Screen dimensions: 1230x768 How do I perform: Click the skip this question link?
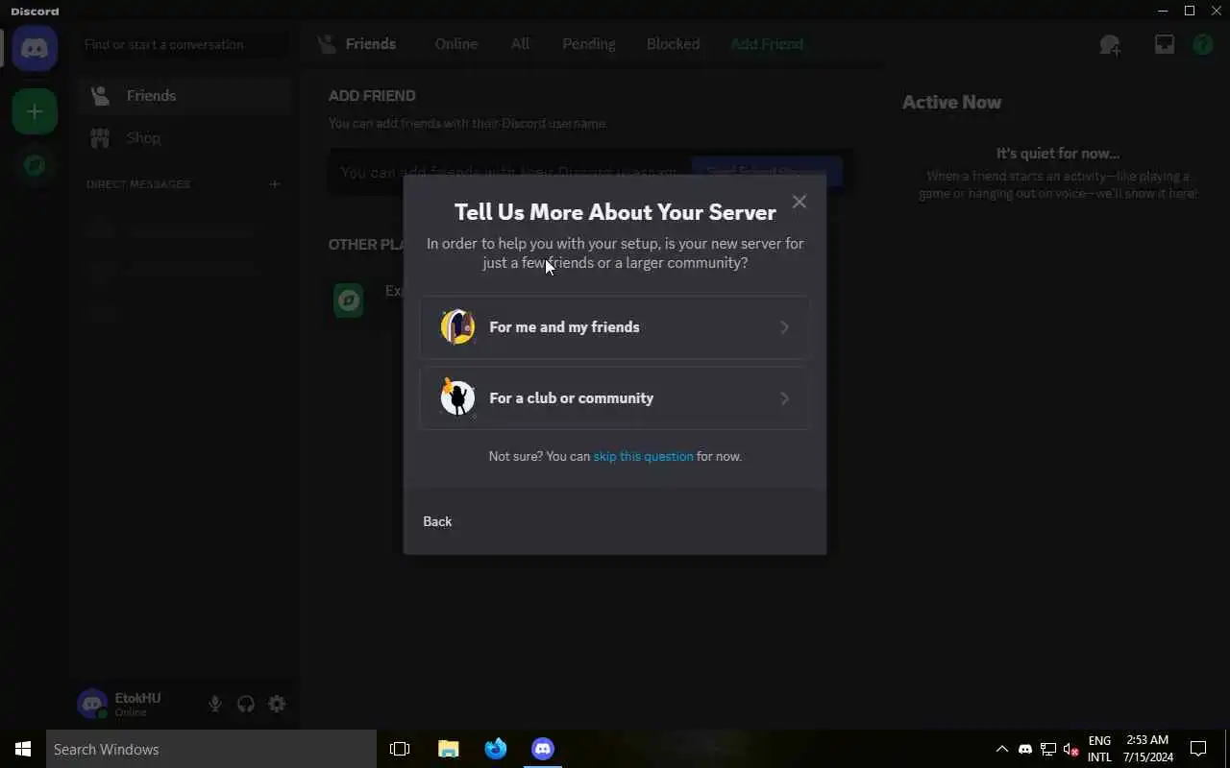643,456
